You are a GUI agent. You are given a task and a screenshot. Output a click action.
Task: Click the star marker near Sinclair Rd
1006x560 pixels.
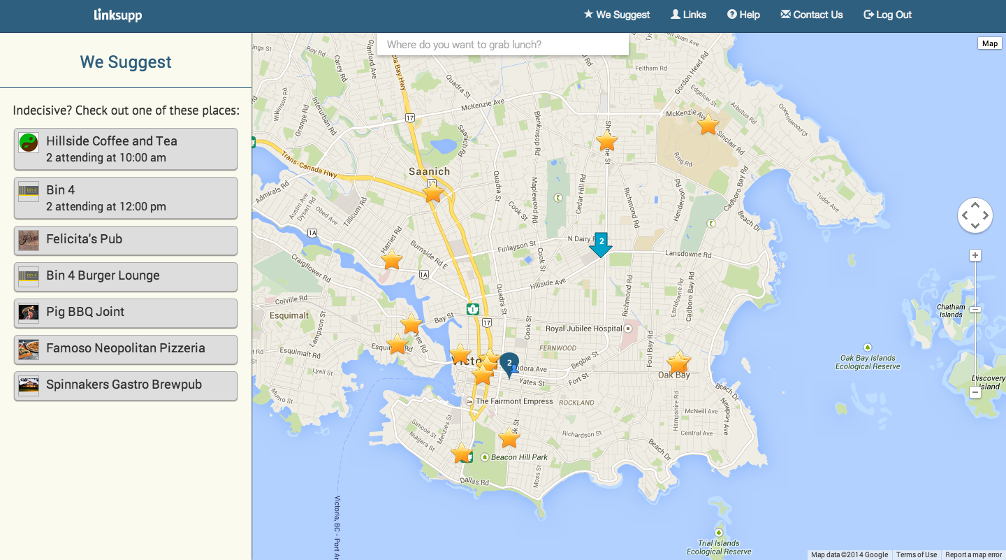(708, 124)
